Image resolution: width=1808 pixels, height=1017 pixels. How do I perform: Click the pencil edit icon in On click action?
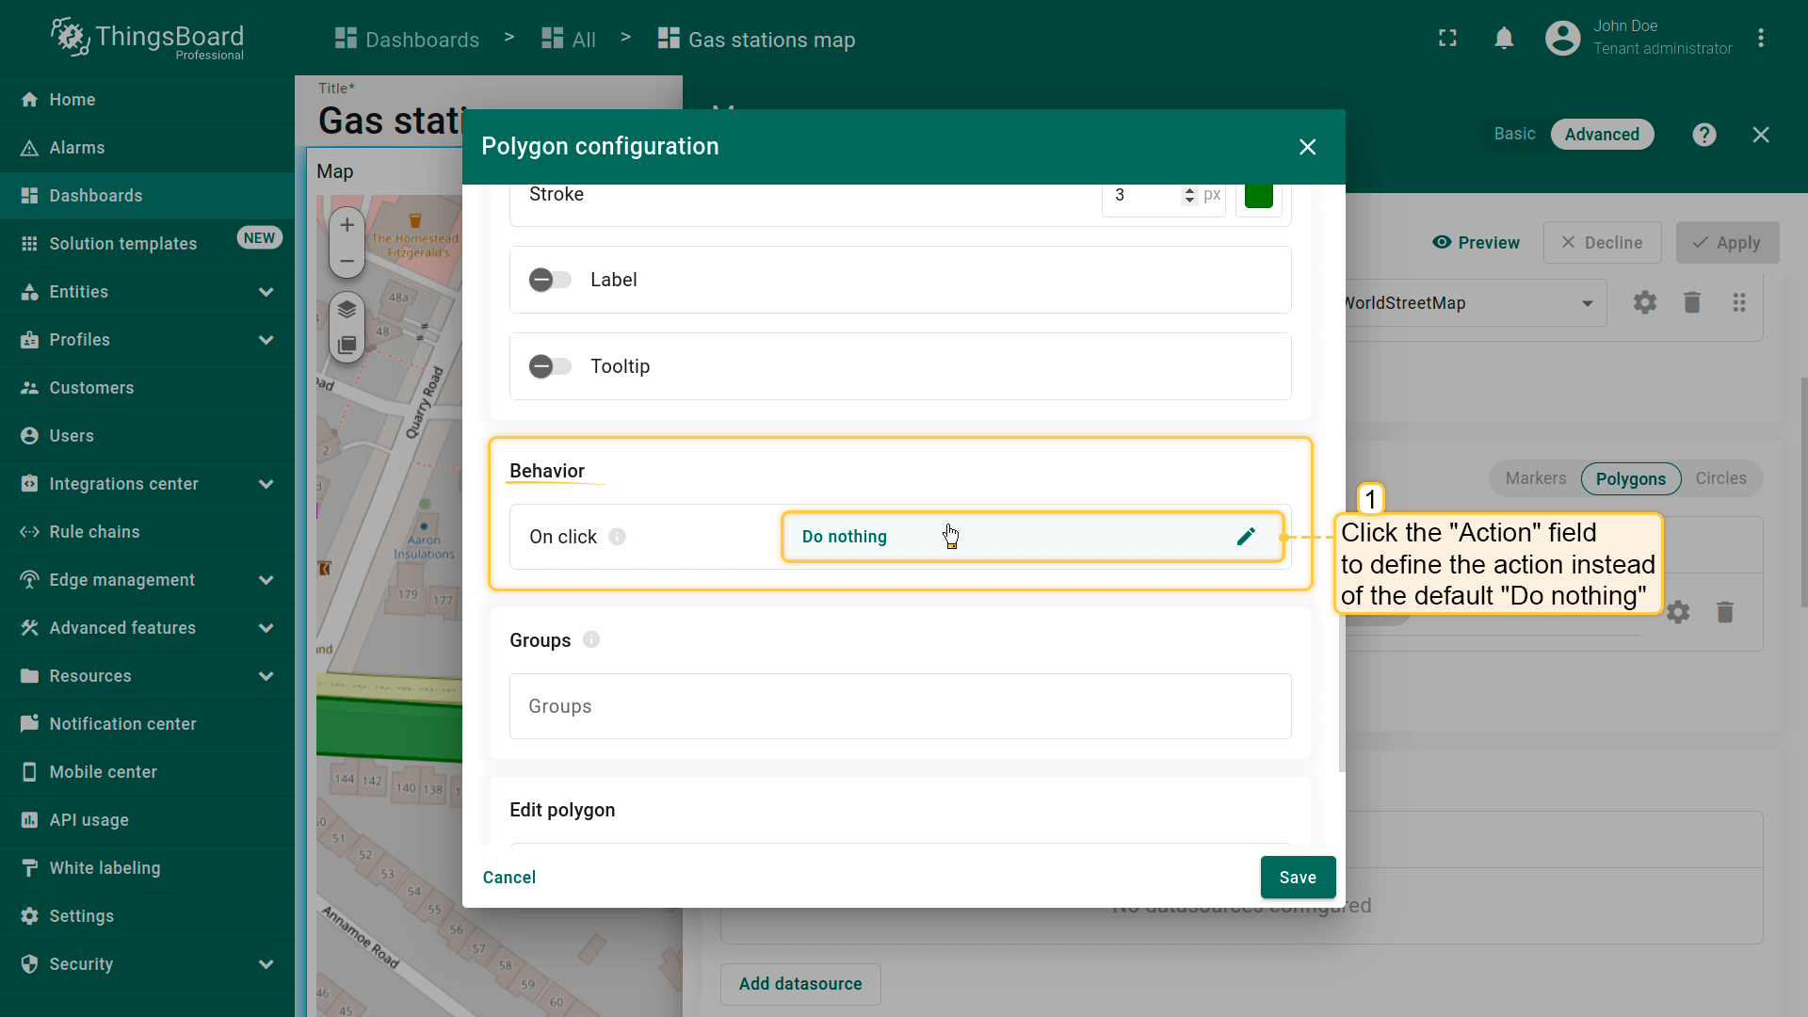pos(1246,537)
